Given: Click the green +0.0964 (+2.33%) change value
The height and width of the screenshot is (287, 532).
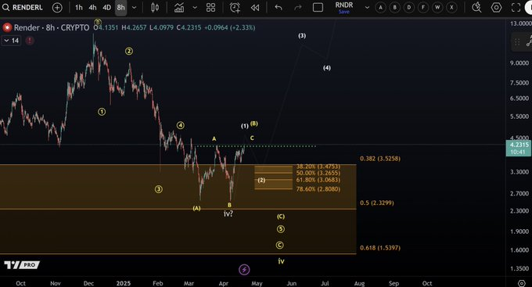Looking at the screenshot, I should 229,28.
